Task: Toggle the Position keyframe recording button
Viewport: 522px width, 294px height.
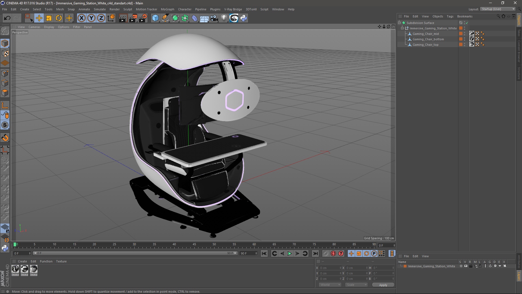Action: click(x=351, y=253)
